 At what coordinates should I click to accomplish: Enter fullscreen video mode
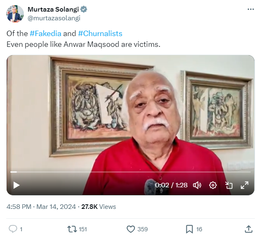coord(244,185)
